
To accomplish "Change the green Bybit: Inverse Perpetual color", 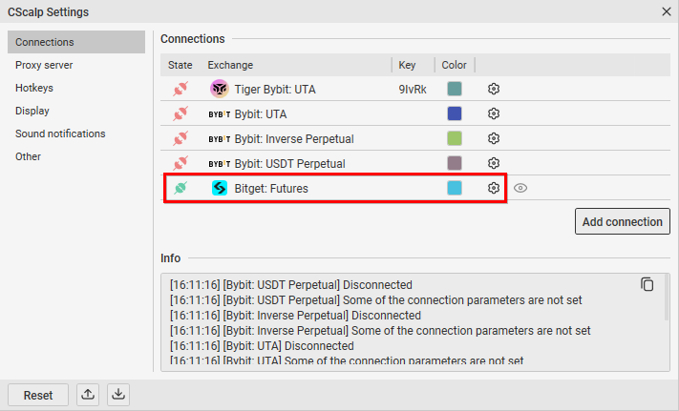I will pyautogui.click(x=455, y=138).
